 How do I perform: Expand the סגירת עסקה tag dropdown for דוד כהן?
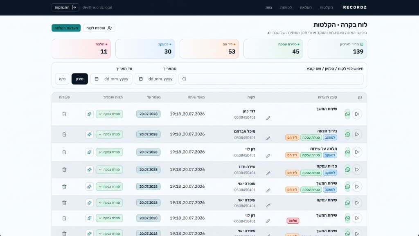click(x=109, y=114)
